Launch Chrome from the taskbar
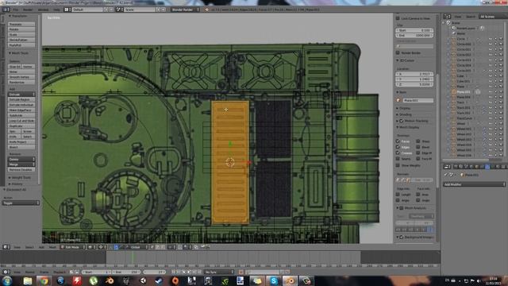The width and height of the screenshot is (508, 286). tap(44, 280)
